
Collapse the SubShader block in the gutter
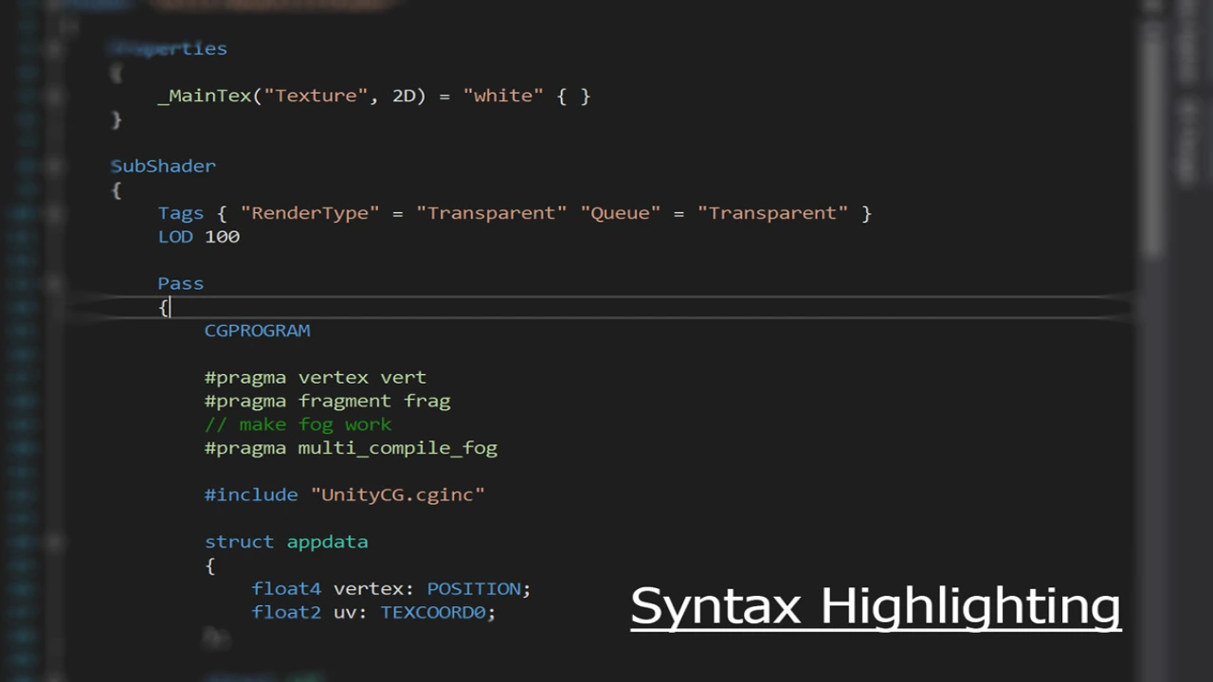(x=54, y=166)
